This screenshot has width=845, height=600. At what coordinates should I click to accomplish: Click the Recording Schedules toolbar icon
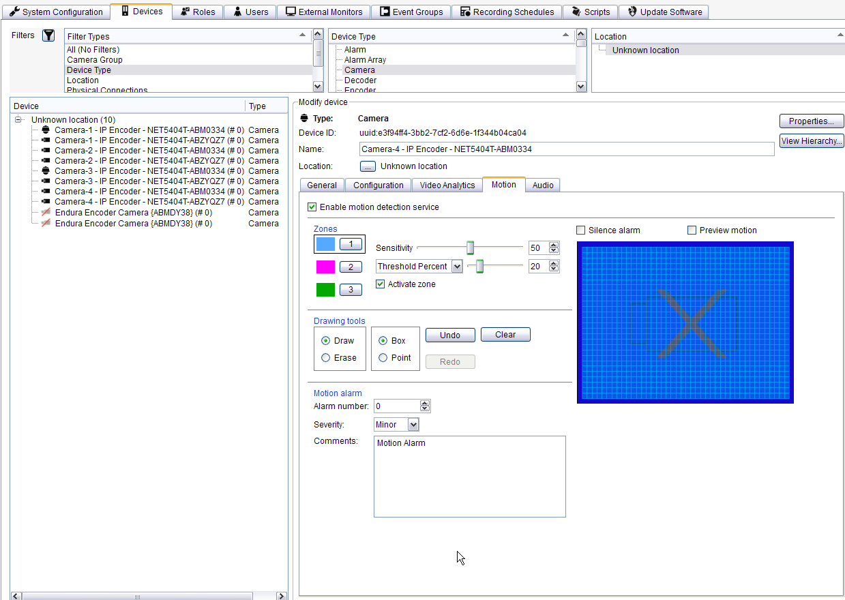(x=464, y=12)
